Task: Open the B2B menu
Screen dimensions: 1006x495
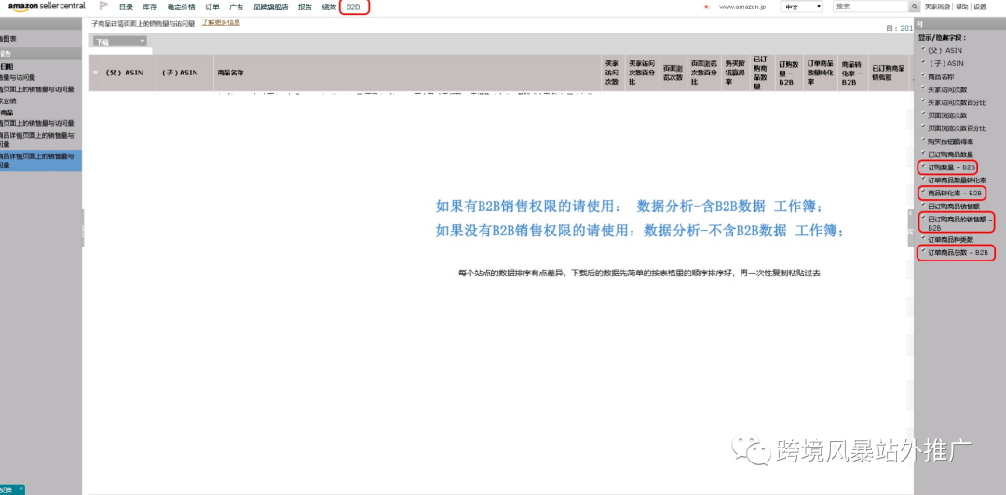Action: [x=353, y=7]
